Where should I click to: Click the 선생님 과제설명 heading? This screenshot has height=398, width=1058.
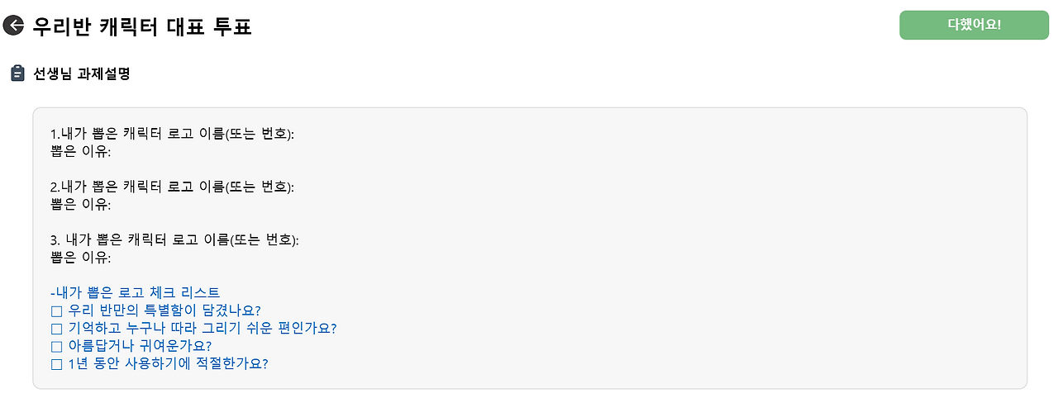point(82,74)
